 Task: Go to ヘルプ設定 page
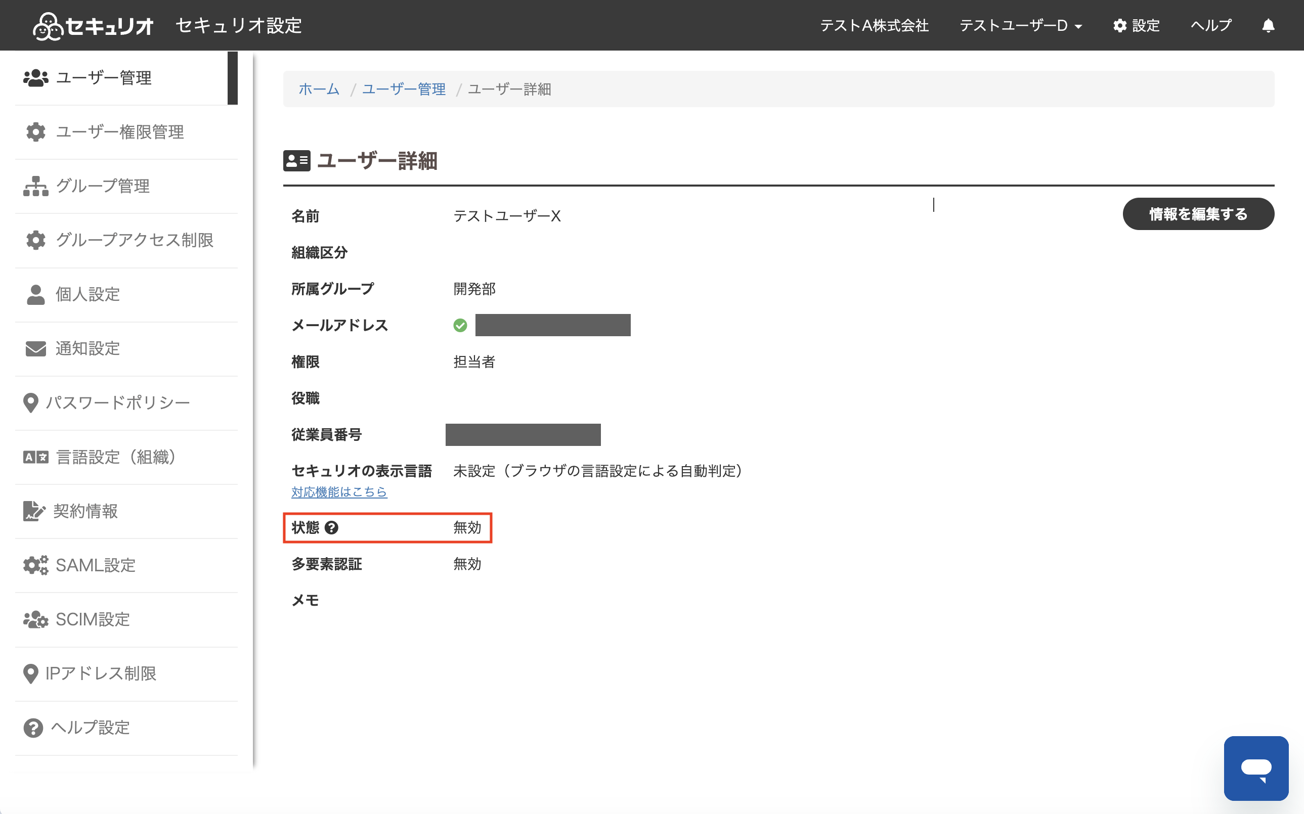(x=126, y=728)
